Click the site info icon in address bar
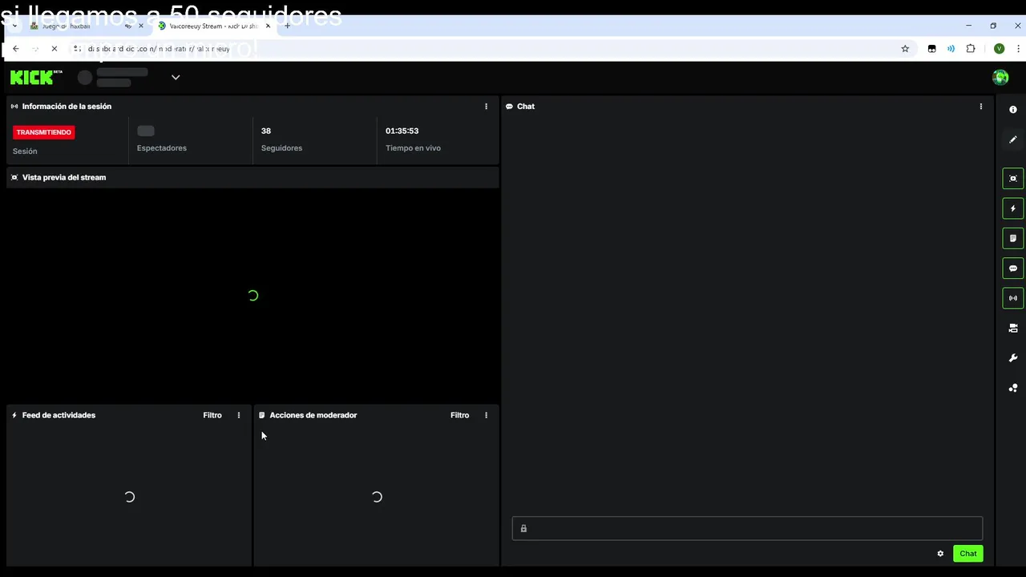Image resolution: width=1026 pixels, height=577 pixels. point(77,49)
